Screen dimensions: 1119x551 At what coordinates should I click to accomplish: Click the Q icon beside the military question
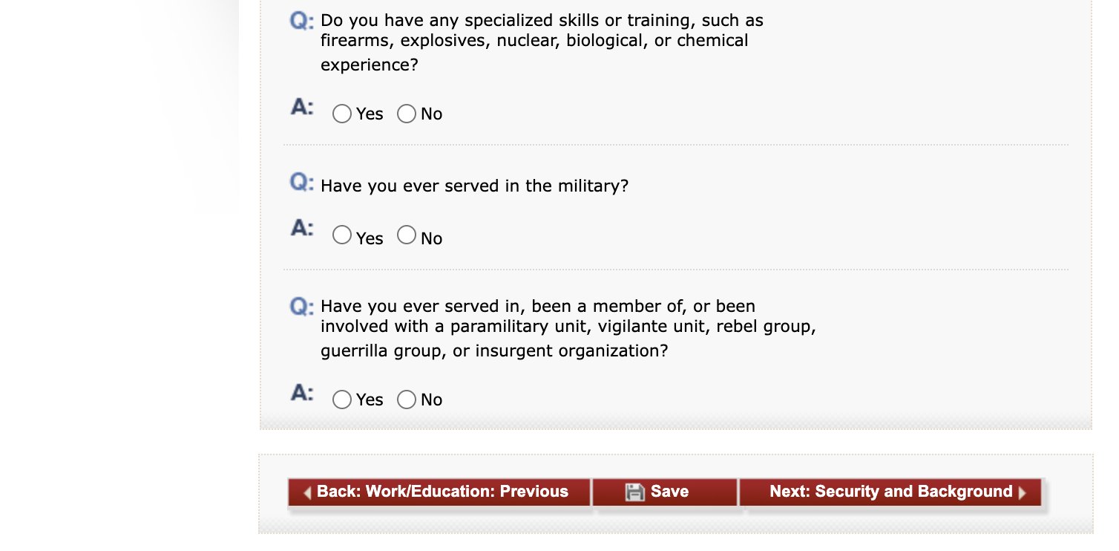[x=302, y=182]
